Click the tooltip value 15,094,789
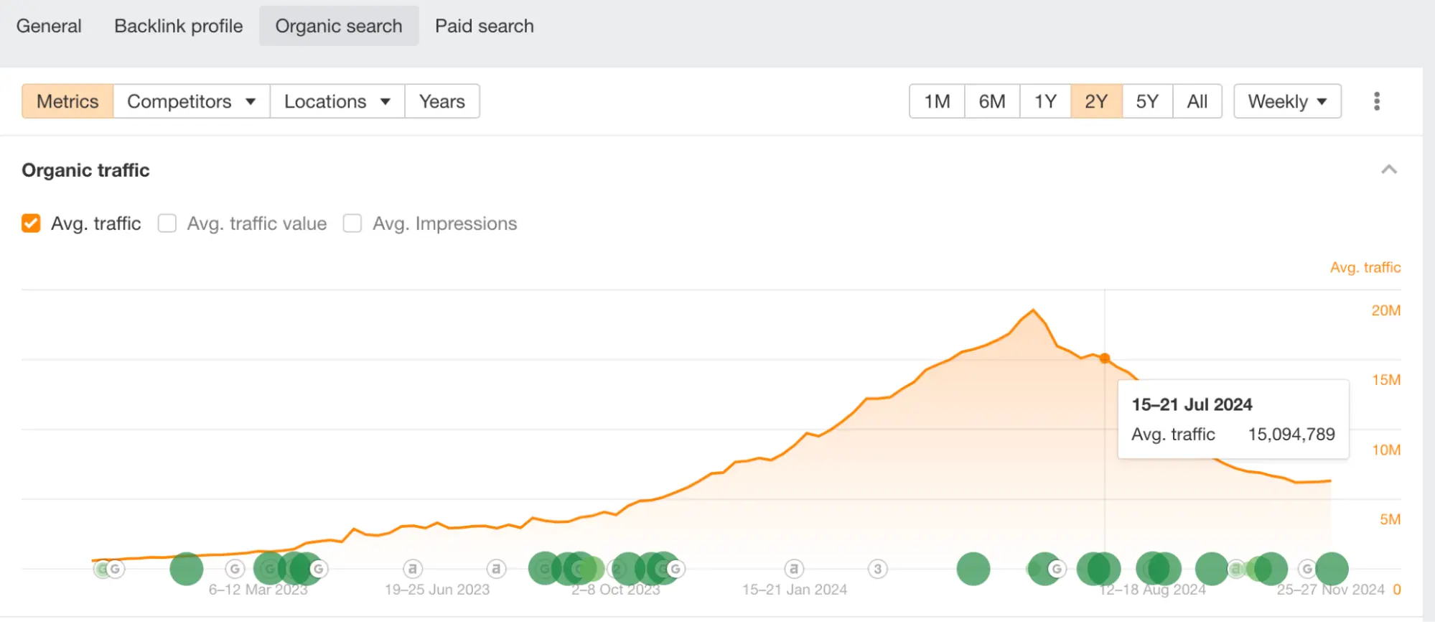The image size is (1435, 622). coord(1291,434)
